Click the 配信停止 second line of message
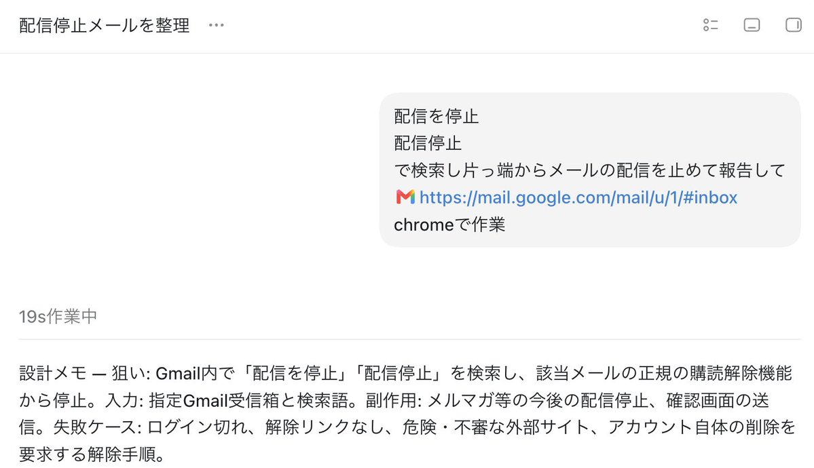 (428, 143)
